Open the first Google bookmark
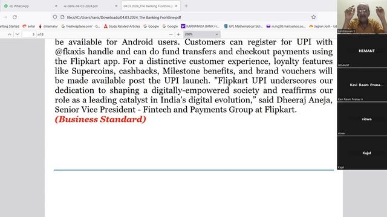 (151, 27)
